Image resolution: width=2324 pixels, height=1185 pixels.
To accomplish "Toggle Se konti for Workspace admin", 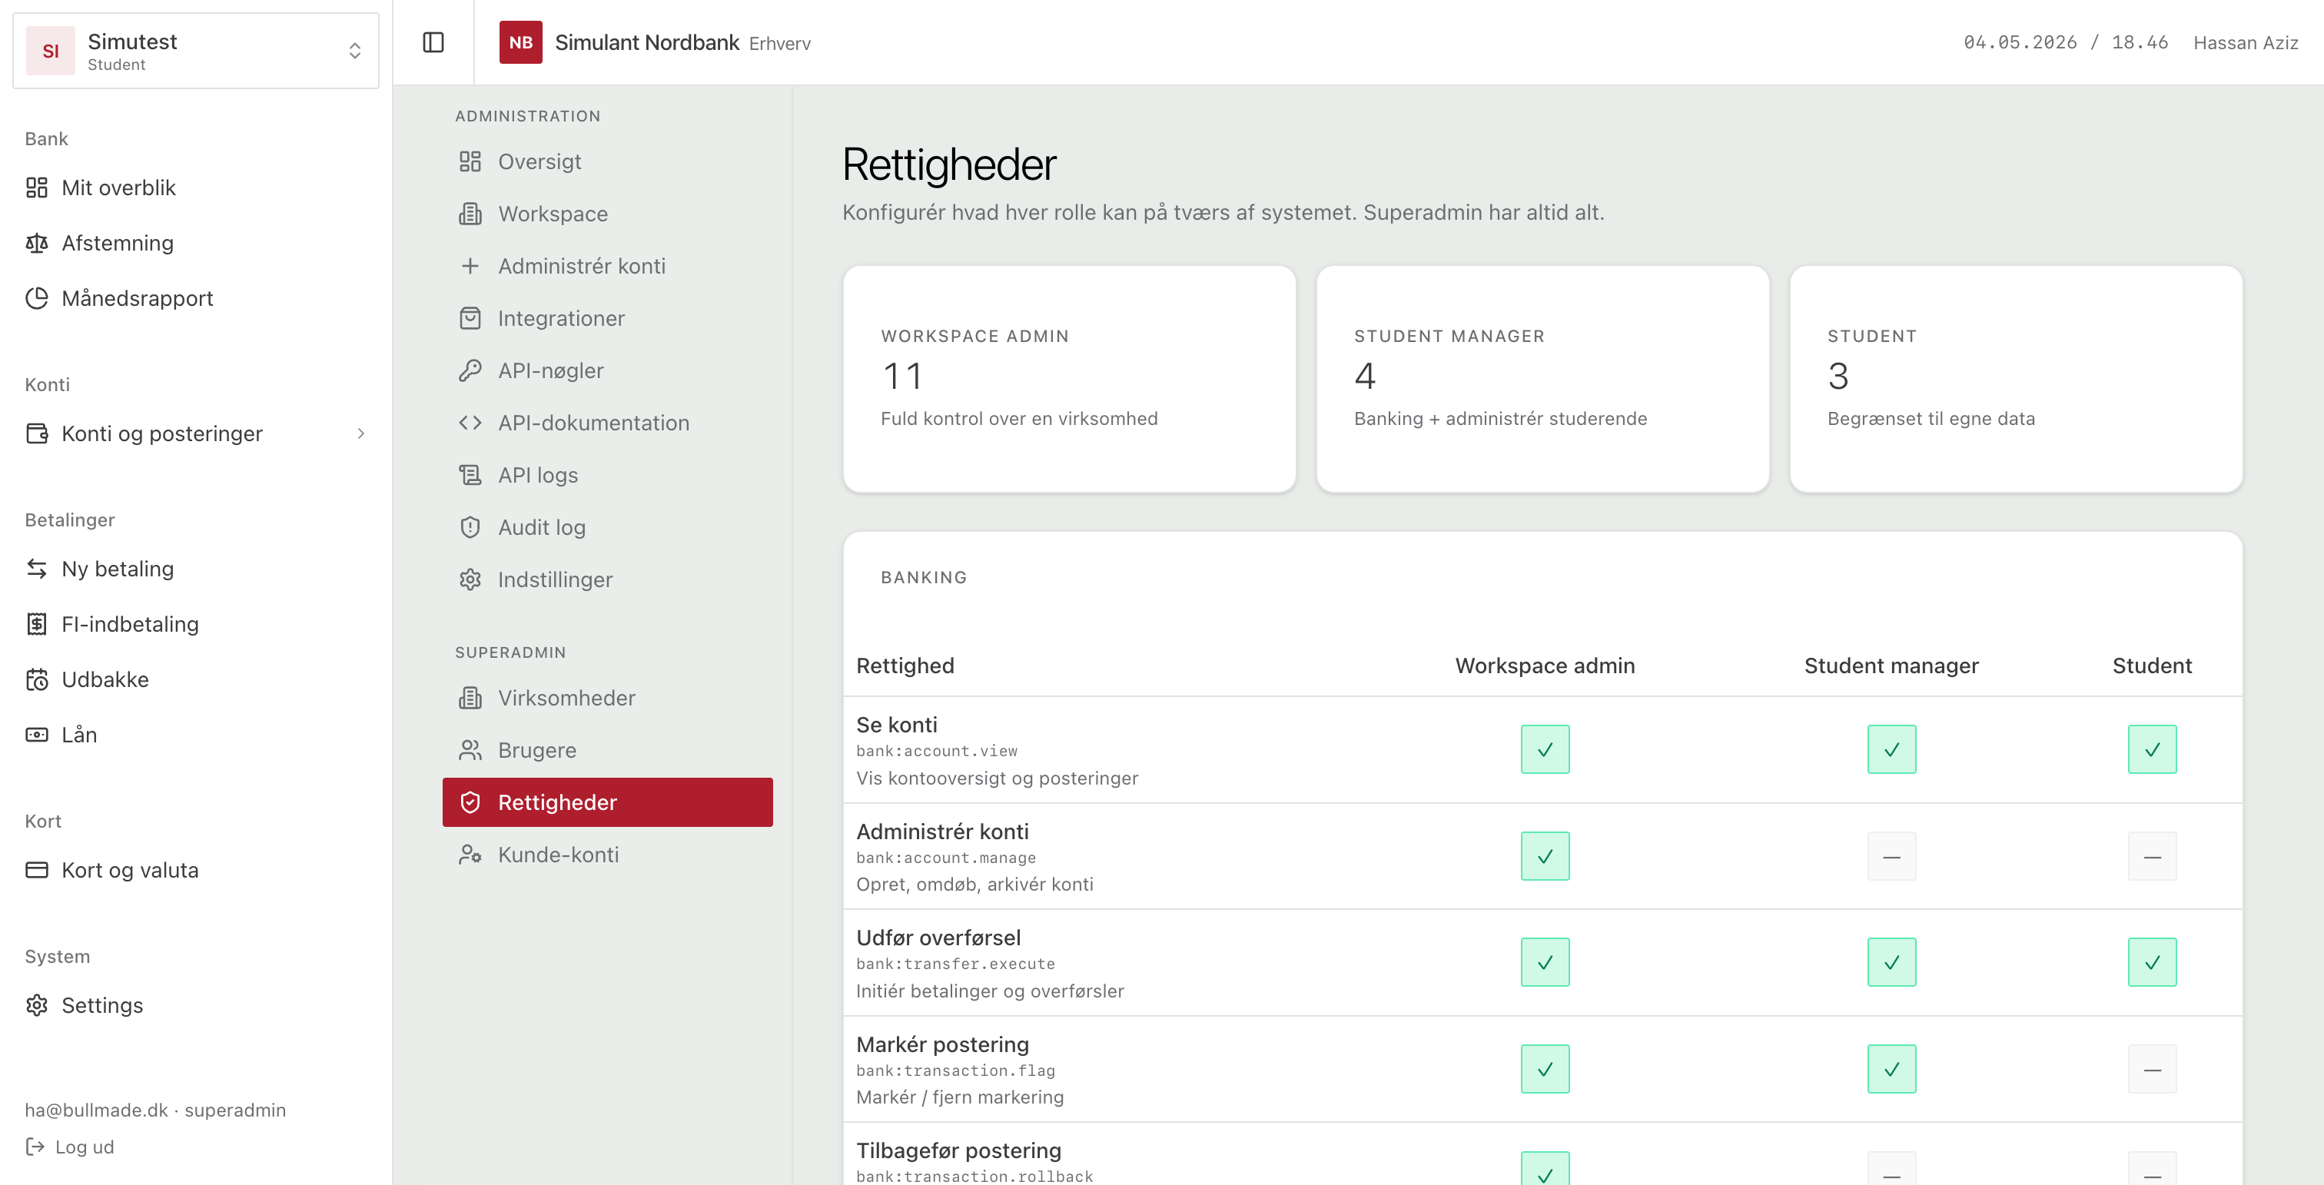I will pyautogui.click(x=1545, y=749).
